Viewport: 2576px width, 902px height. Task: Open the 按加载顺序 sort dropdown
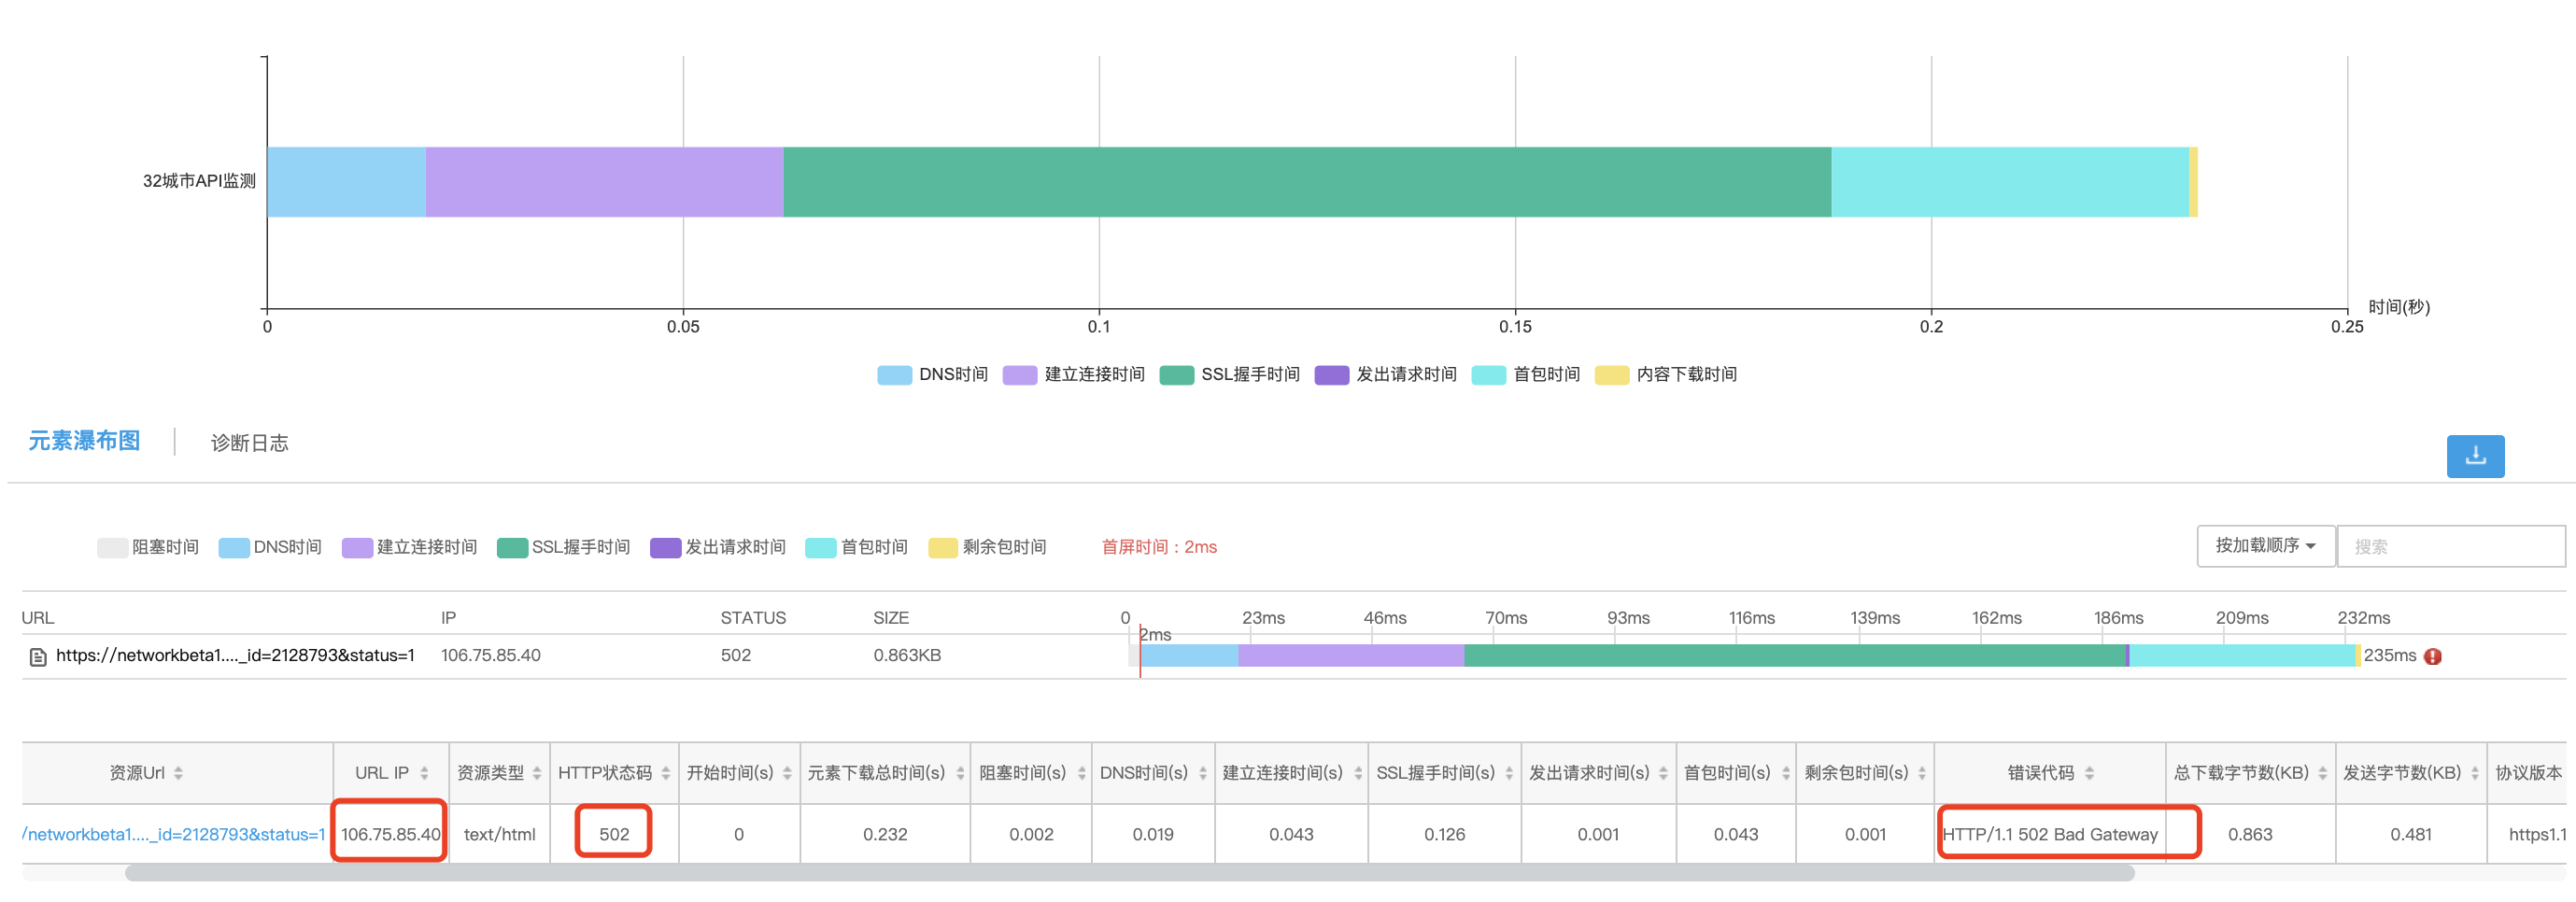tap(2265, 546)
